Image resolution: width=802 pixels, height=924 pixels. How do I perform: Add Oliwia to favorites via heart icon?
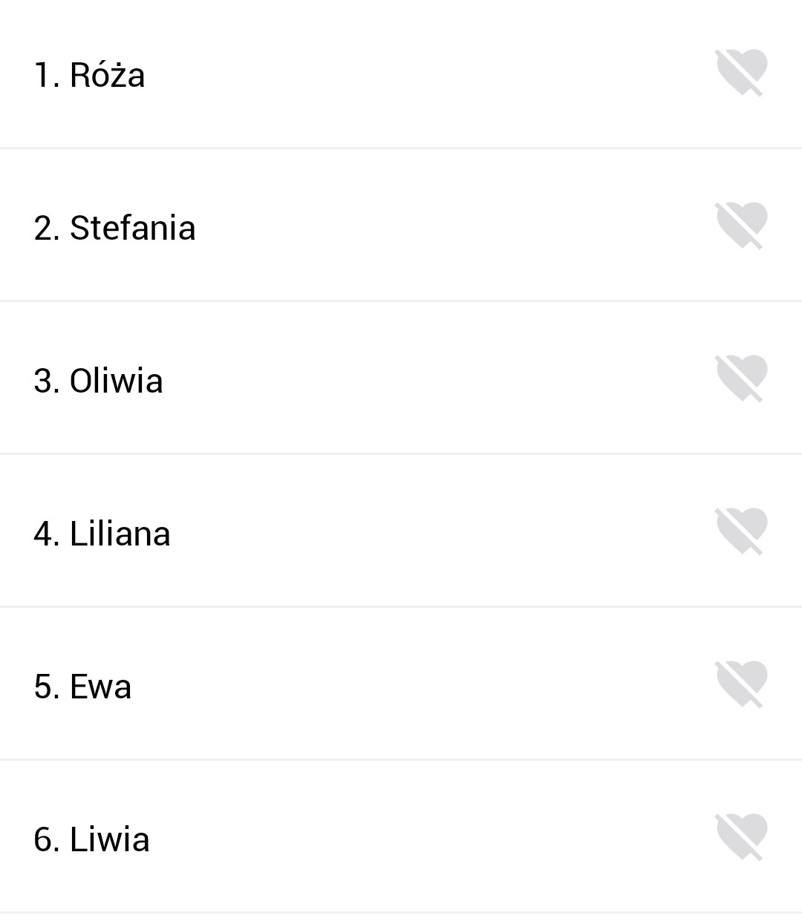pos(741,379)
